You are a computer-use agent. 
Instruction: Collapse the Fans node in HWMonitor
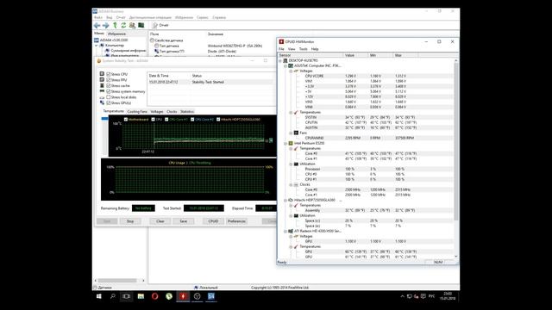click(291, 133)
